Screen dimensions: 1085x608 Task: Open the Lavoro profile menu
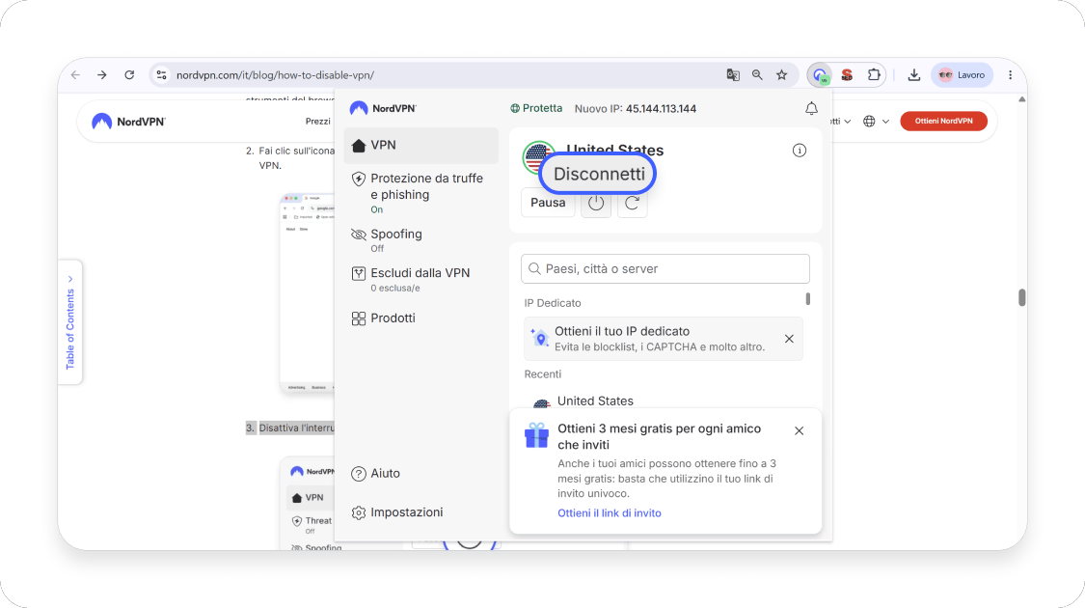tap(962, 74)
